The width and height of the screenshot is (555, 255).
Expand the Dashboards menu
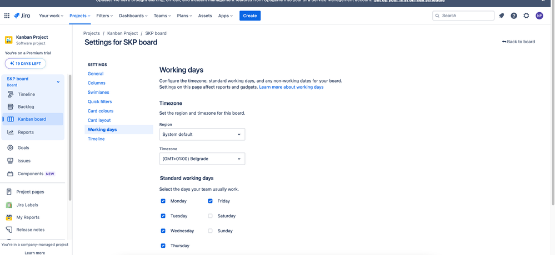(x=133, y=16)
